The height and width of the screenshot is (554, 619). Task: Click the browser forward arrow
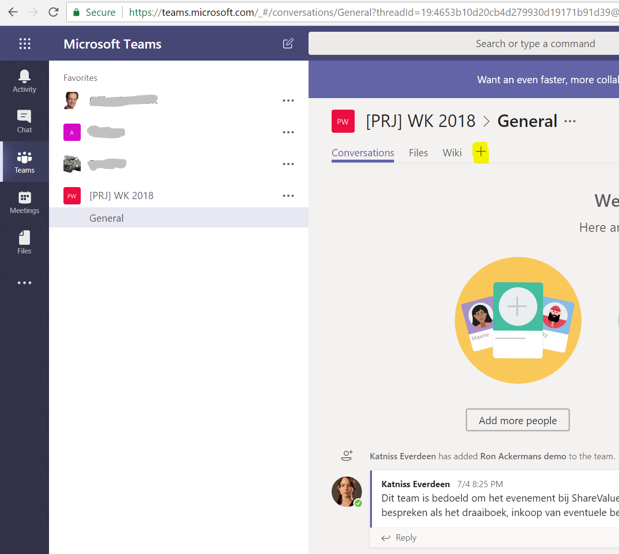pos(33,12)
